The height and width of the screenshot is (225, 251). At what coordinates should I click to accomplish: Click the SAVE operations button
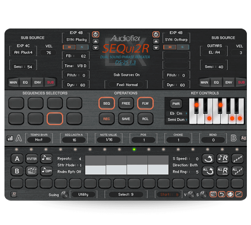pyautogui.click(x=126, y=119)
